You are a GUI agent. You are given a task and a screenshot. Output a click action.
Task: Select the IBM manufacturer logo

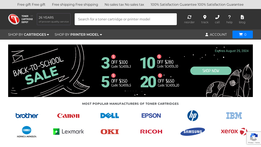click(234, 116)
